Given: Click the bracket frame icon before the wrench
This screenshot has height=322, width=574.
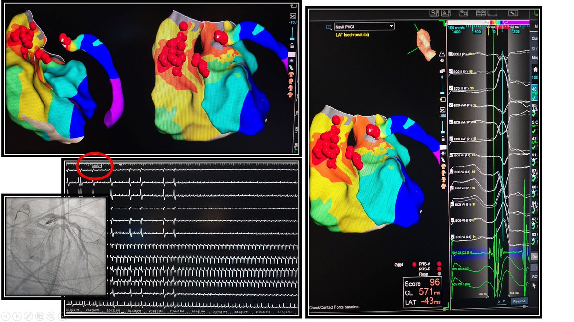Looking at the screenshot, I should click(492, 13).
